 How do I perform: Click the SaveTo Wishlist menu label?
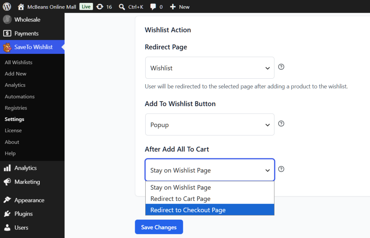pyautogui.click(x=34, y=47)
